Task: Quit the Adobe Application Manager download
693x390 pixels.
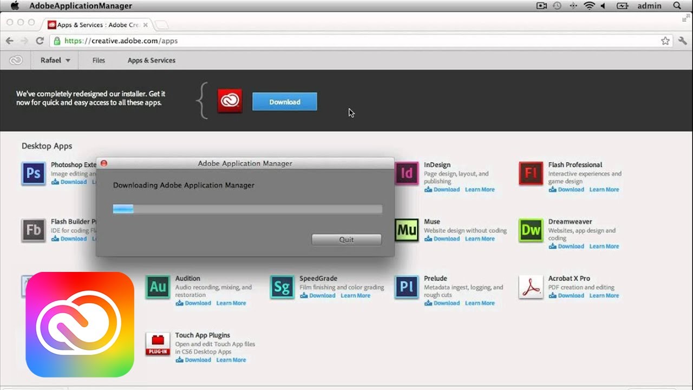Action: (x=346, y=240)
